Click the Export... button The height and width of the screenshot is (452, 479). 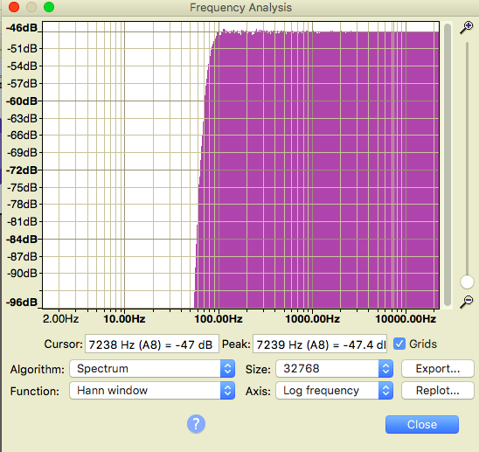[x=437, y=369]
